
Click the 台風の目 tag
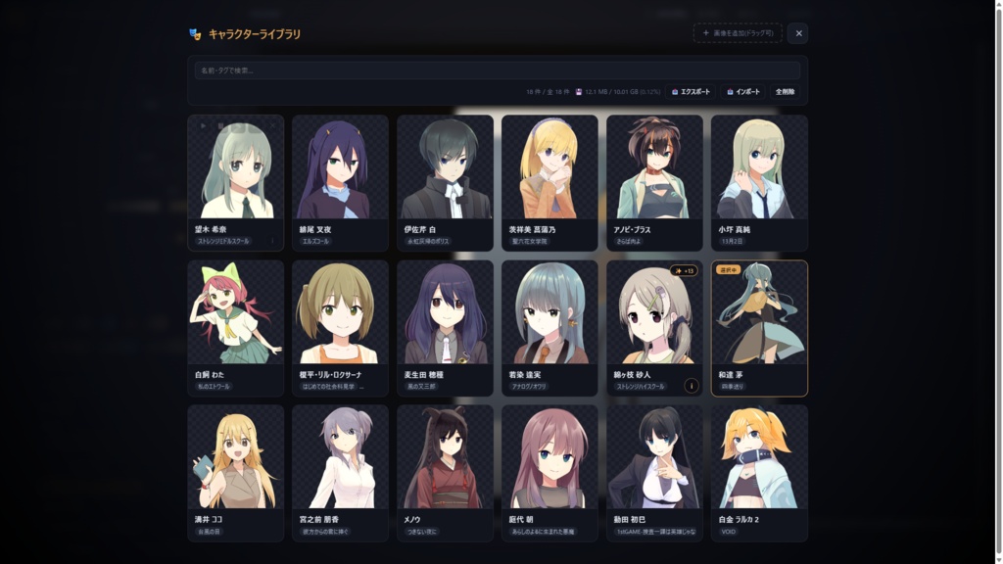[x=210, y=532]
